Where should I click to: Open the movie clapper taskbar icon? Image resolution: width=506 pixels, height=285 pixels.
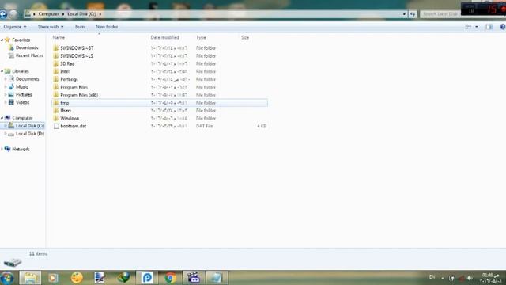click(x=194, y=278)
